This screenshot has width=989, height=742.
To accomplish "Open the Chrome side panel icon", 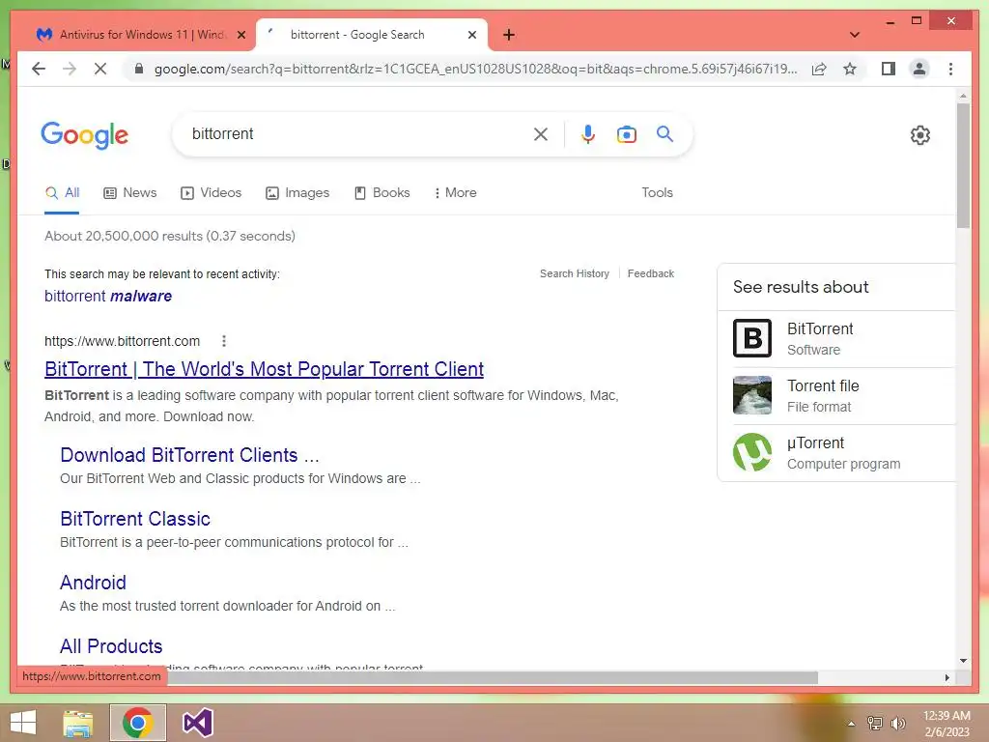I will pos(889,69).
